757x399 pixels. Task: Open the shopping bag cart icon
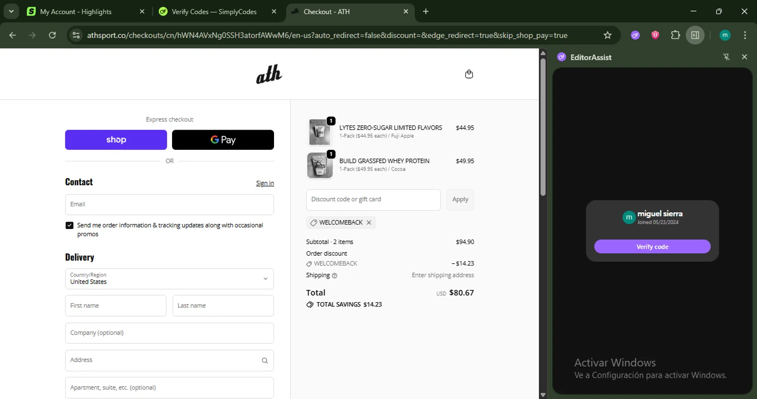pyautogui.click(x=469, y=74)
